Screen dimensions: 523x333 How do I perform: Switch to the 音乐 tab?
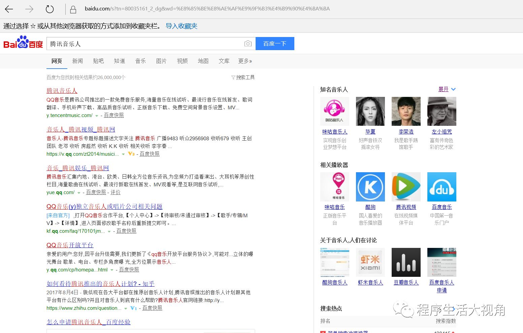[x=140, y=61]
